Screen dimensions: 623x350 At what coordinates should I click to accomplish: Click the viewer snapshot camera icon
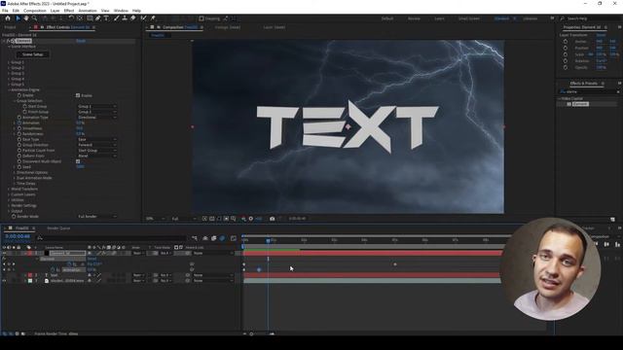(273, 219)
